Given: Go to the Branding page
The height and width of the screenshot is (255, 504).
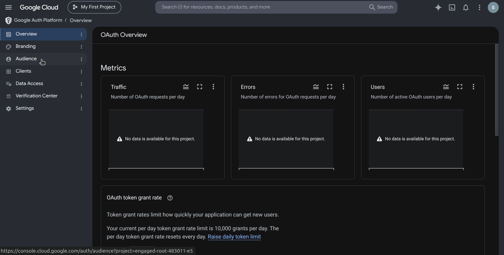Looking at the screenshot, I should click(x=43, y=46).
